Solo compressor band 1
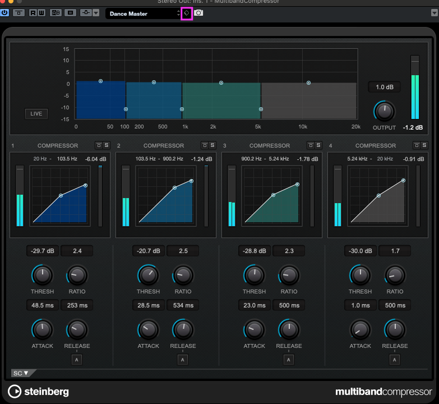 coord(107,145)
